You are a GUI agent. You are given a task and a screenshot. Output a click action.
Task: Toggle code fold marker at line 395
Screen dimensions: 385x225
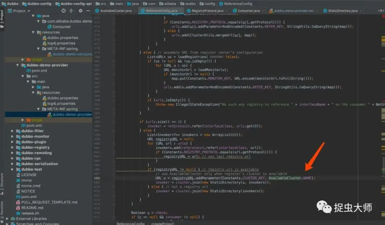tap(114, 121)
